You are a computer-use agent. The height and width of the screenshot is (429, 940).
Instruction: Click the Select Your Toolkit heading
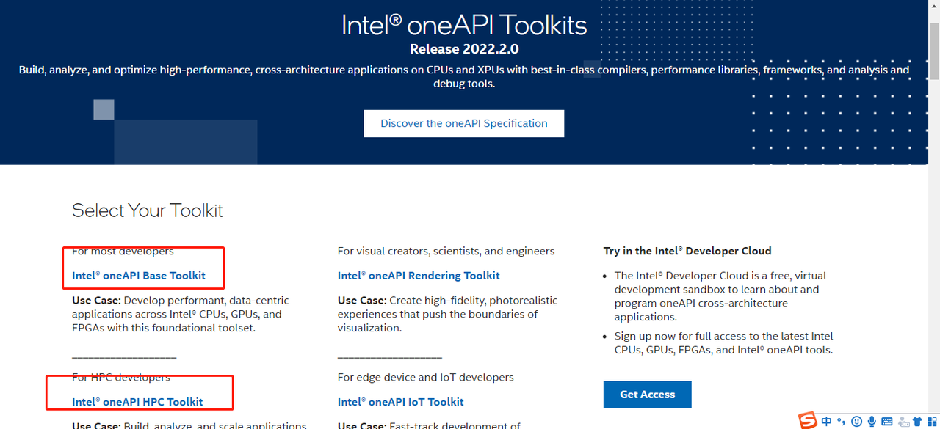147,210
